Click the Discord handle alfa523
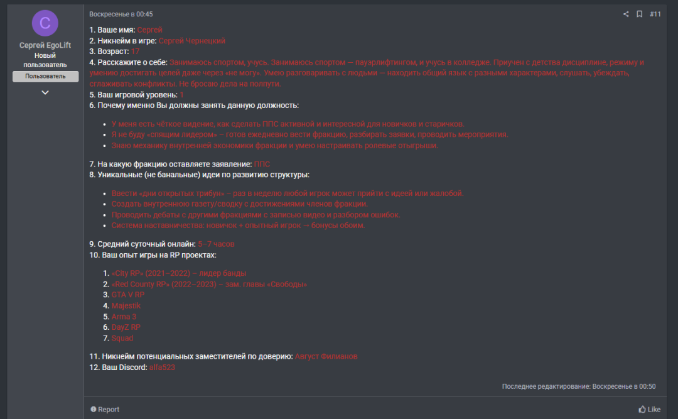Image resolution: width=678 pixels, height=419 pixels. [162, 367]
